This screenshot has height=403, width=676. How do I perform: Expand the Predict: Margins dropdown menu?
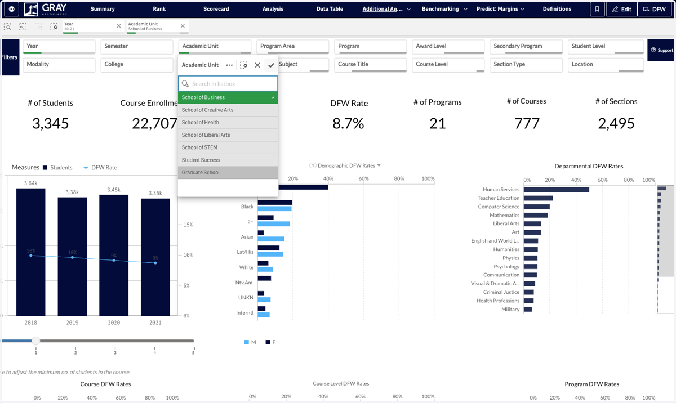(500, 9)
